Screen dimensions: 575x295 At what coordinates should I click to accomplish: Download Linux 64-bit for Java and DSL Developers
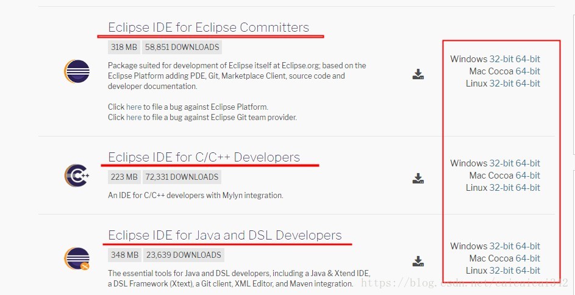click(x=527, y=271)
